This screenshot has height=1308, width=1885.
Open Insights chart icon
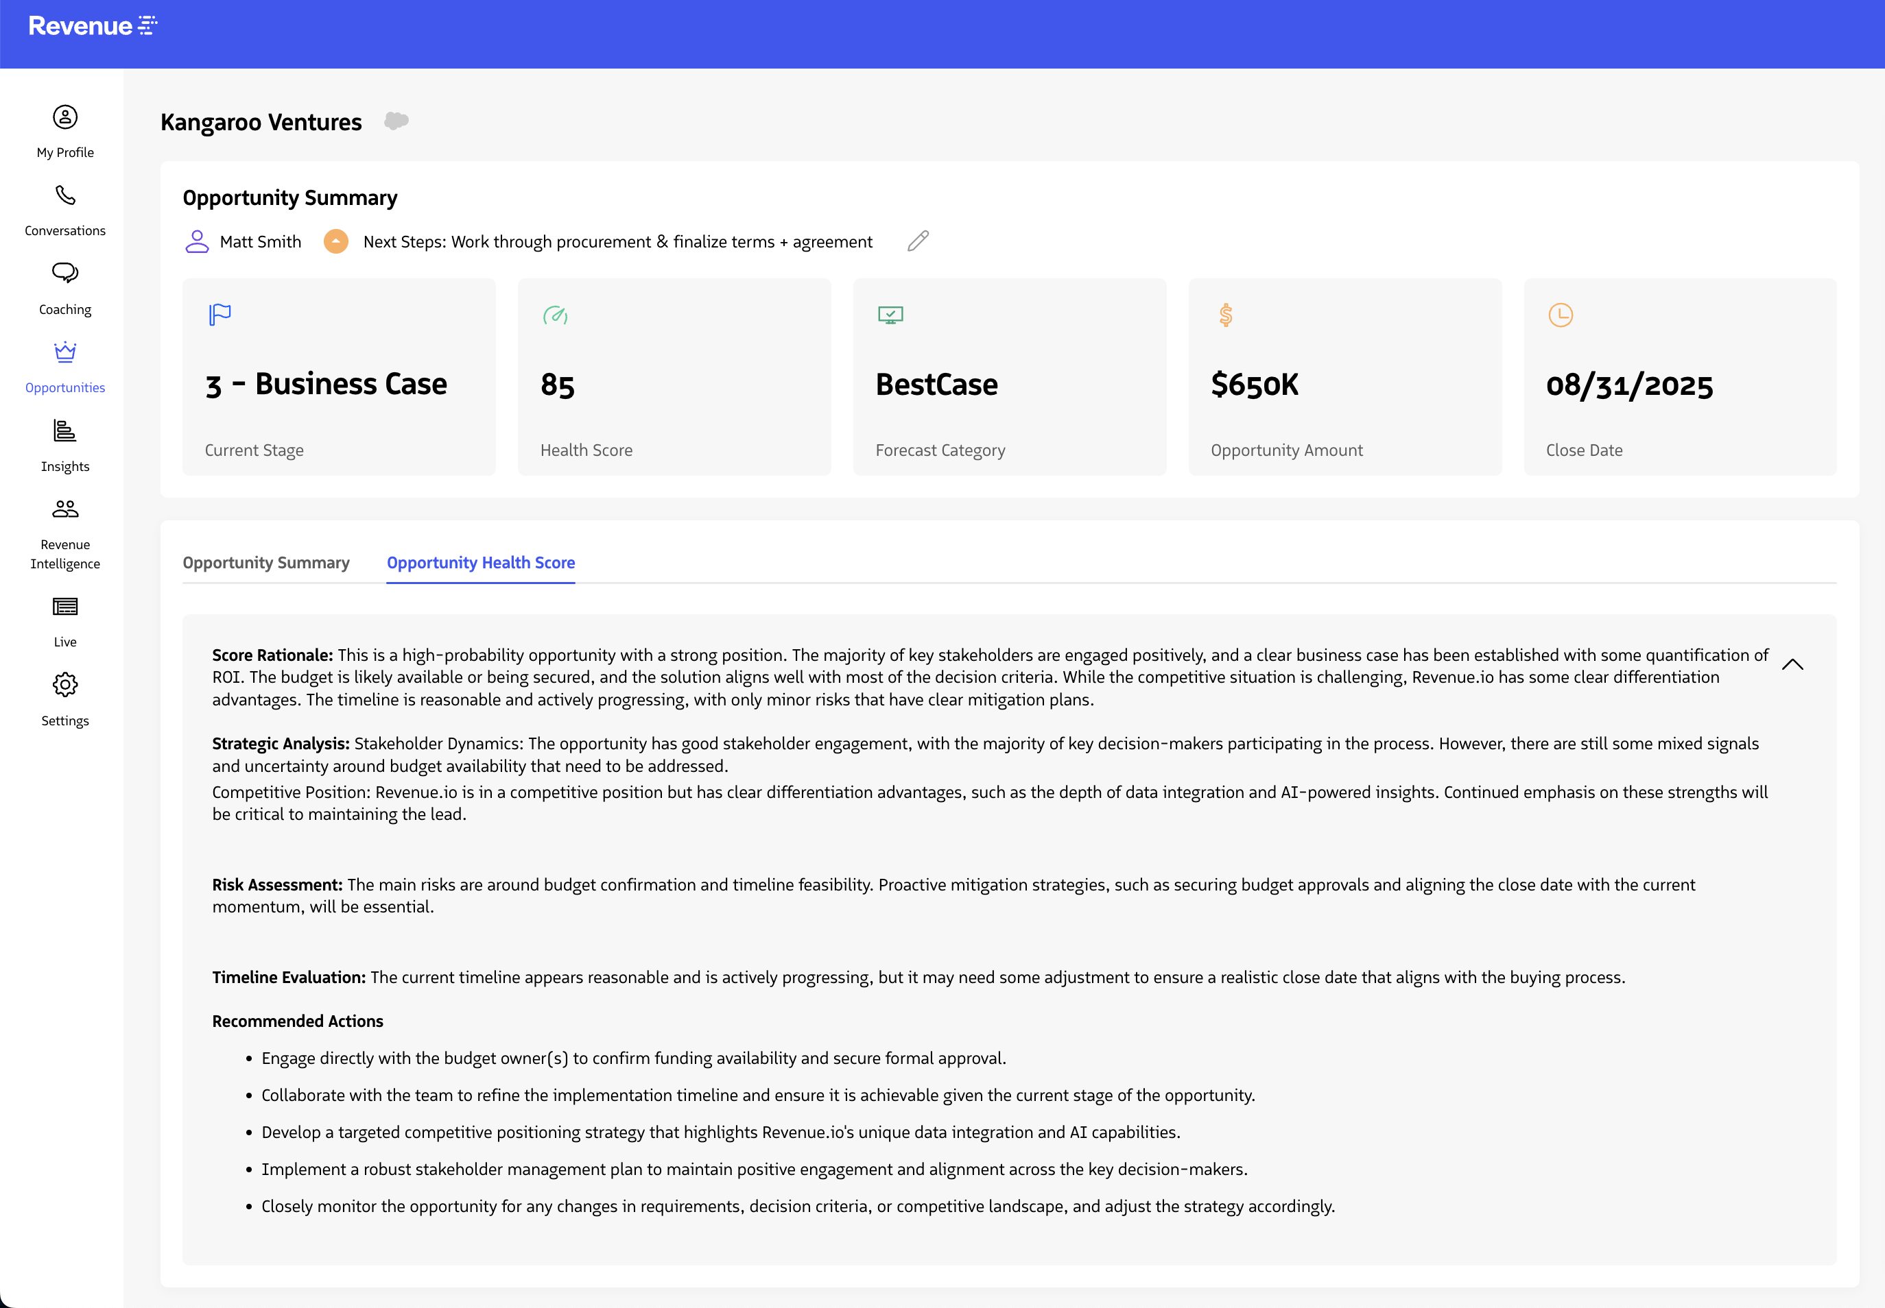pos(64,431)
